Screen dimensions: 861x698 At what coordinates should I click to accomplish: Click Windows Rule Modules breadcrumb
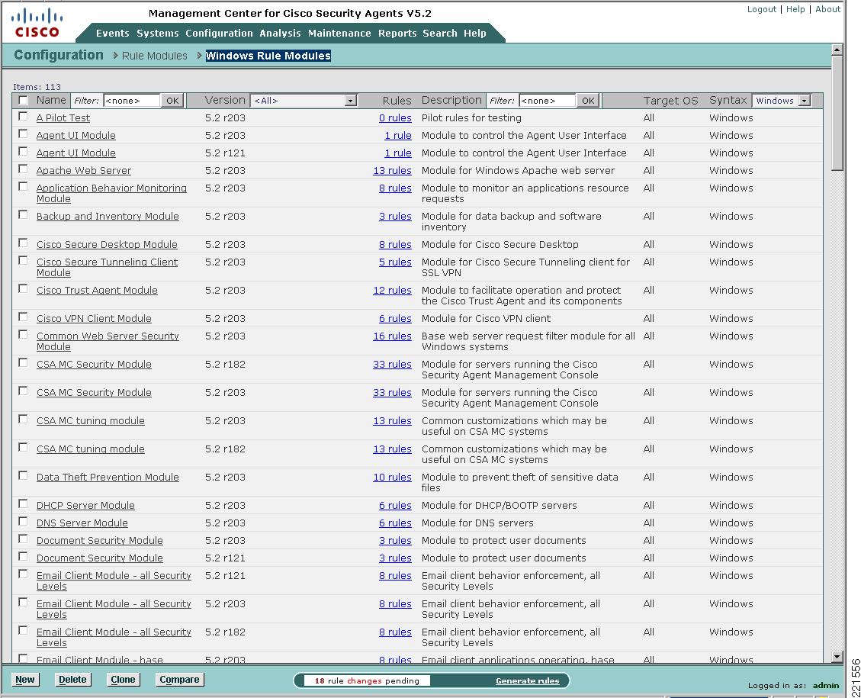coord(268,56)
